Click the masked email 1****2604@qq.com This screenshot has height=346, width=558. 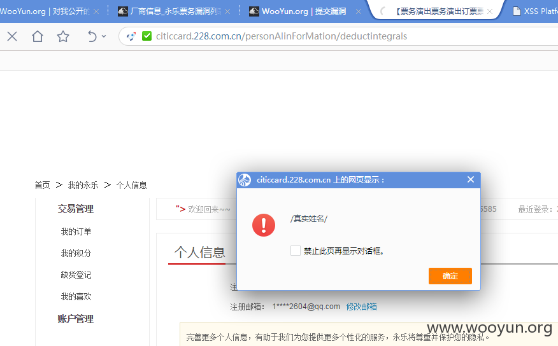point(306,307)
